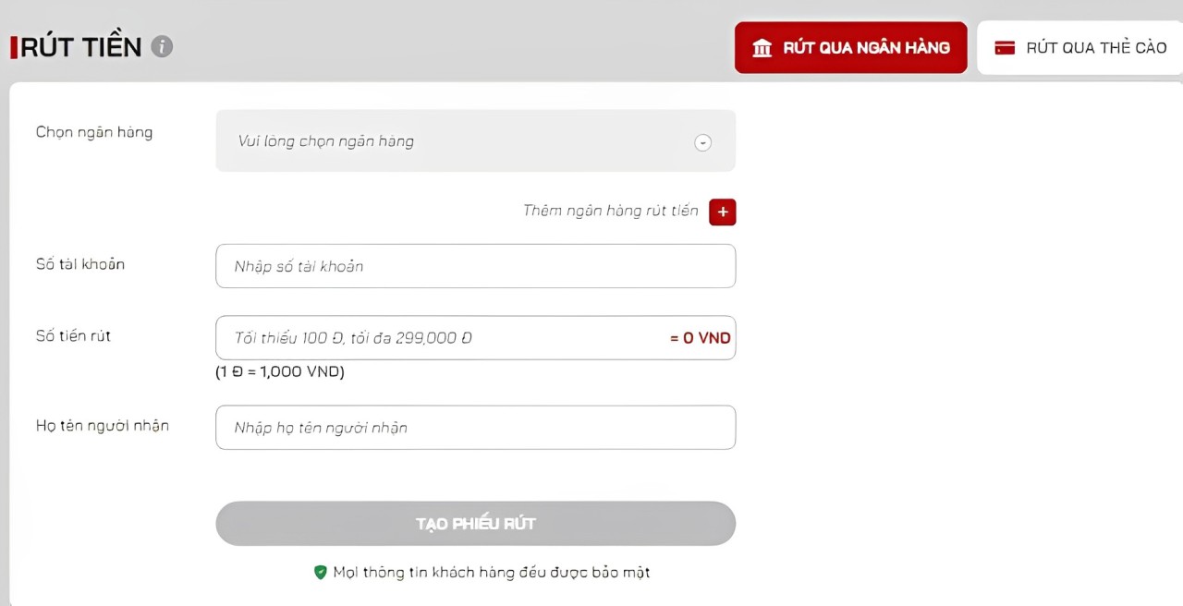1183x606 pixels.
Task: Click the red plus icon to add a bank
Action: point(722,212)
